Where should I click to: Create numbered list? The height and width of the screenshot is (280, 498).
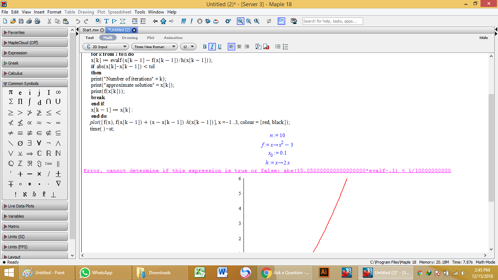point(285,47)
